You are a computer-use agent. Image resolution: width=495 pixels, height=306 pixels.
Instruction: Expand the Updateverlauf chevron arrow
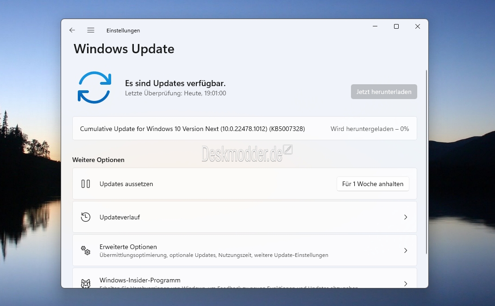[406, 217]
